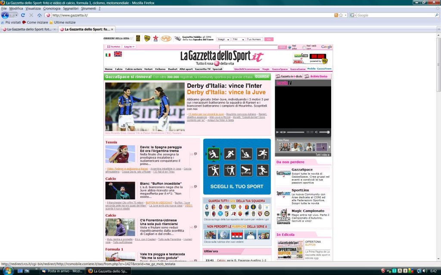
Task: Open 'Tutti i video' link
Action: [322, 155]
